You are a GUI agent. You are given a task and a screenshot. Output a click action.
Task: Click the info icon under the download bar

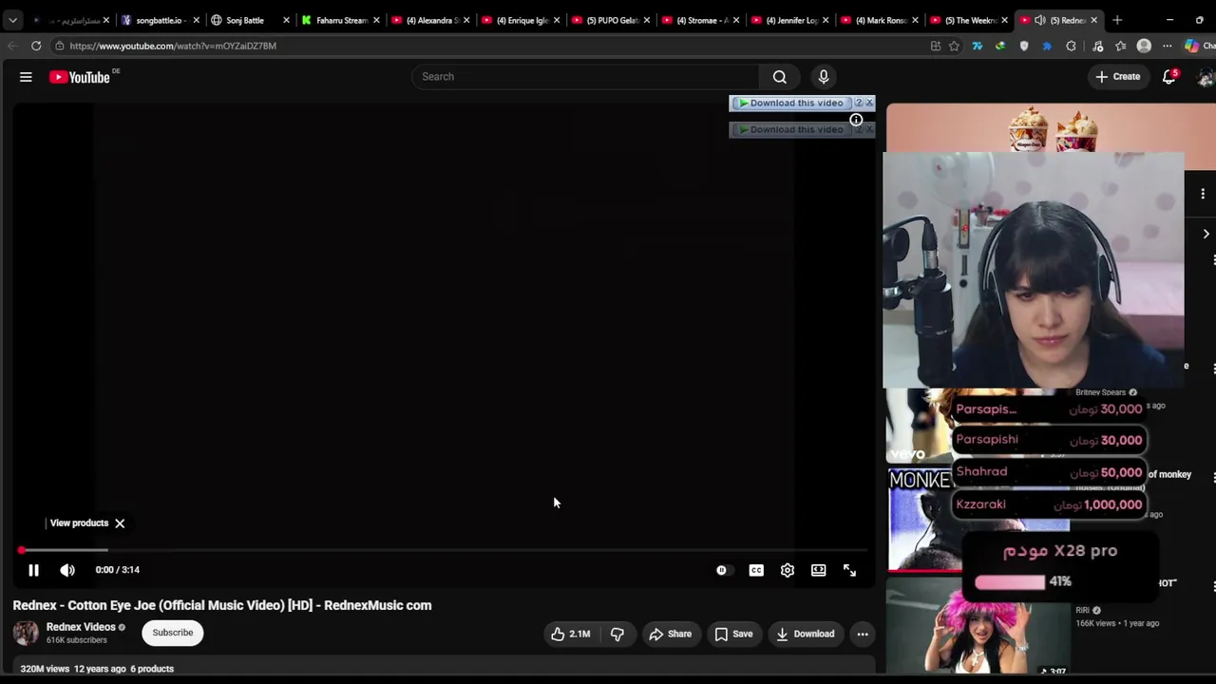pos(856,120)
